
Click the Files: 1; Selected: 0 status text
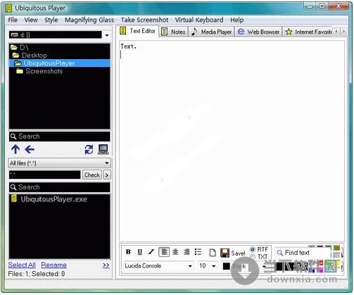point(37,274)
